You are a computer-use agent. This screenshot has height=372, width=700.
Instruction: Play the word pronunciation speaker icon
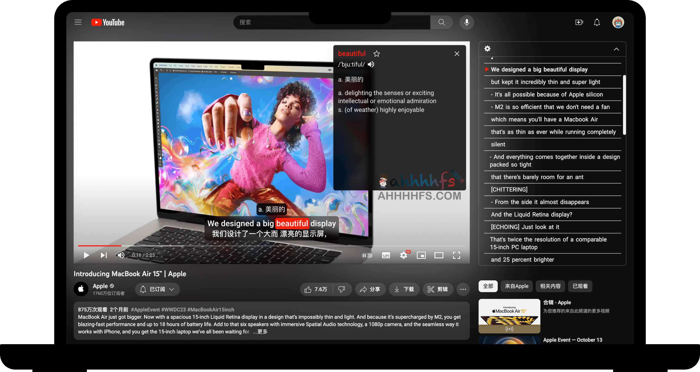click(x=371, y=64)
